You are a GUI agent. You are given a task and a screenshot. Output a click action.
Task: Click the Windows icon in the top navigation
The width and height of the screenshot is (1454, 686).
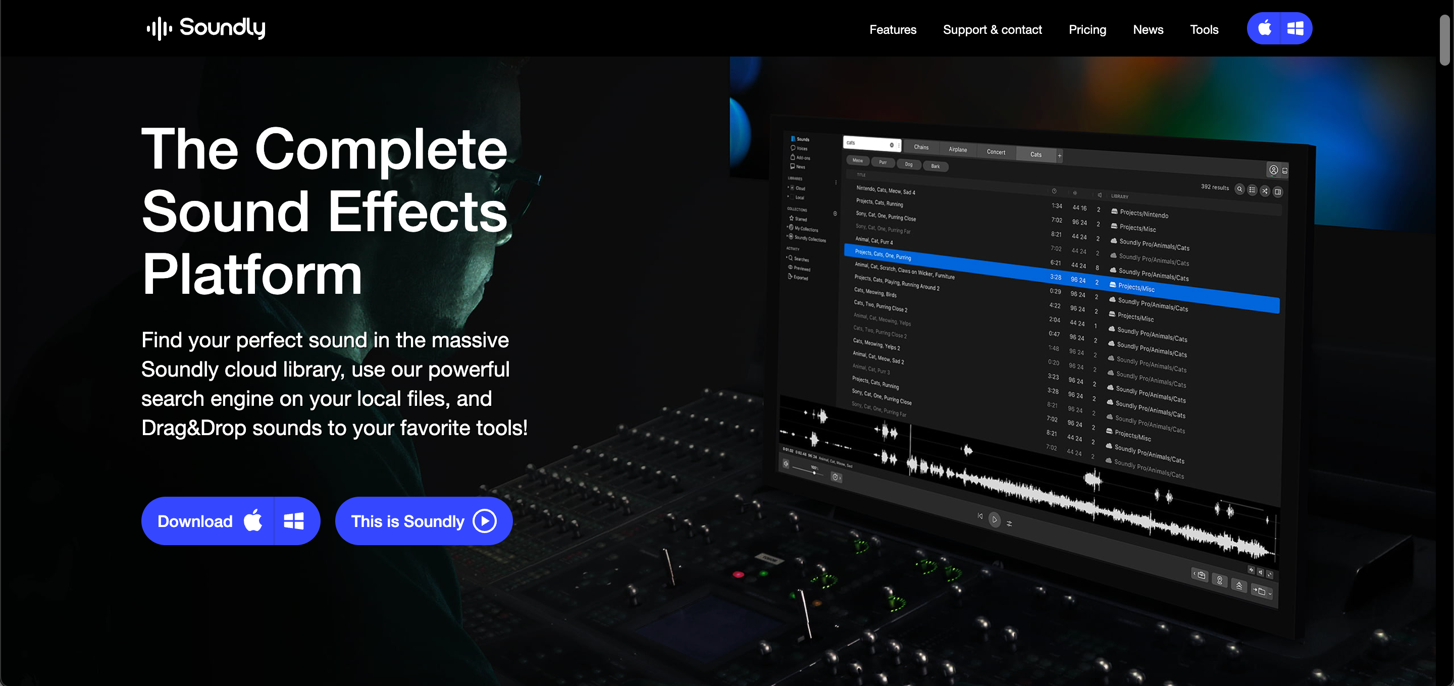1295,28
